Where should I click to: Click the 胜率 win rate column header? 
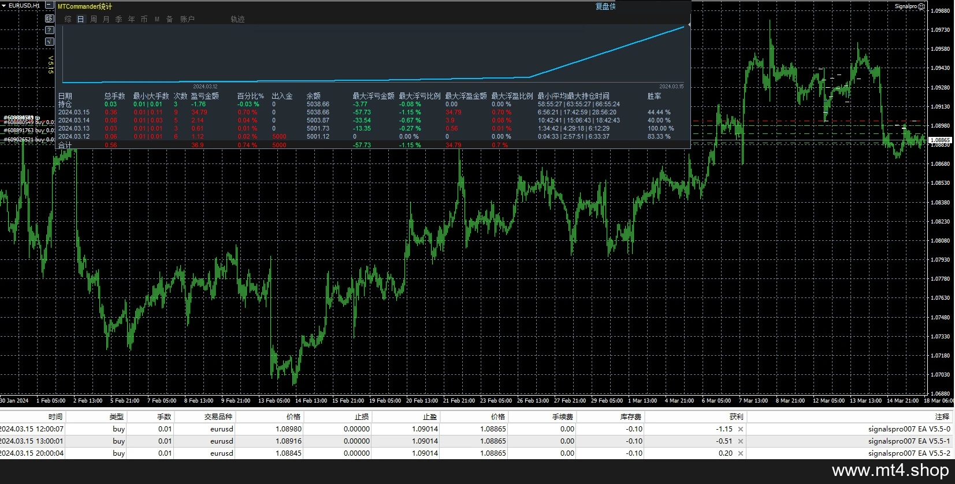(654, 96)
